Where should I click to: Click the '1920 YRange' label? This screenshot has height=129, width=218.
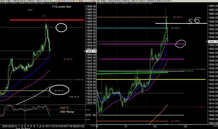(x=67, y=112)
